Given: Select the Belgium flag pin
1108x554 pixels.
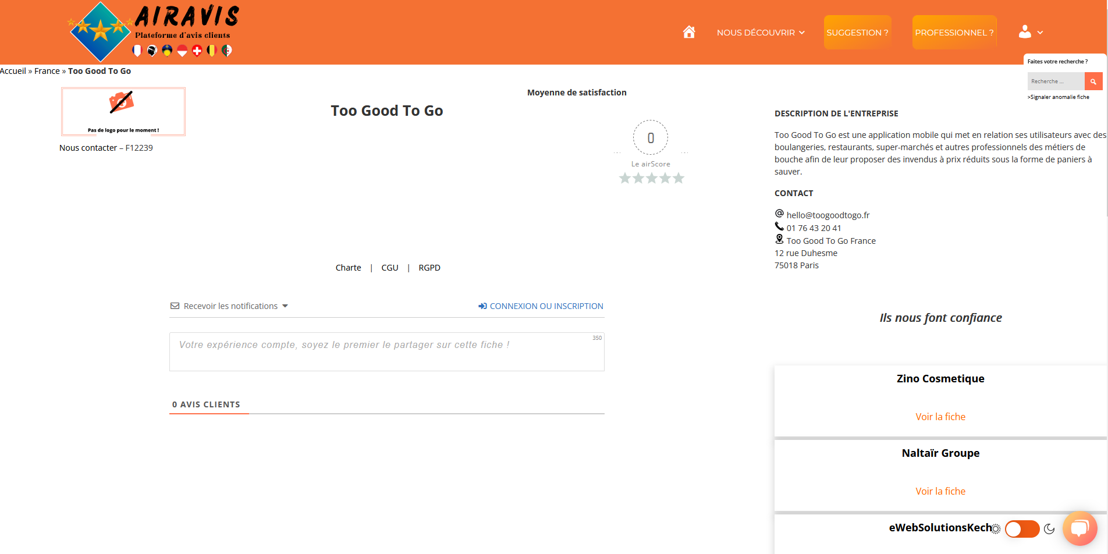Looking at the screenshot, I should [212, 51].
